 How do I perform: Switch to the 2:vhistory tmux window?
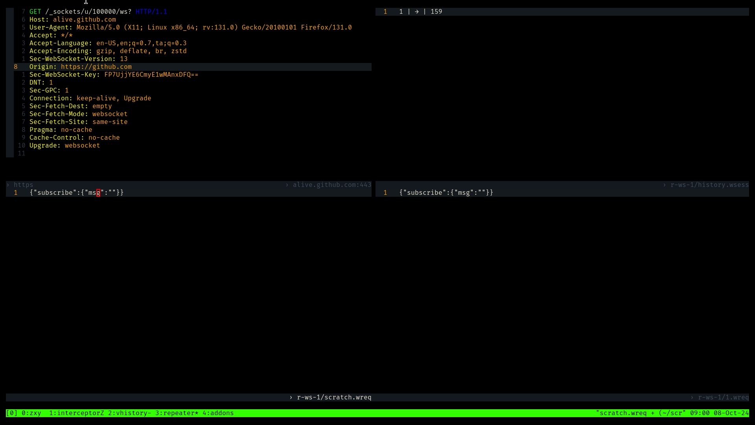tap(129, 413)
